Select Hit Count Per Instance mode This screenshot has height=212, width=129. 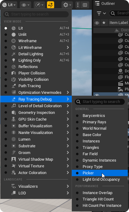click(x=100, y=206)
